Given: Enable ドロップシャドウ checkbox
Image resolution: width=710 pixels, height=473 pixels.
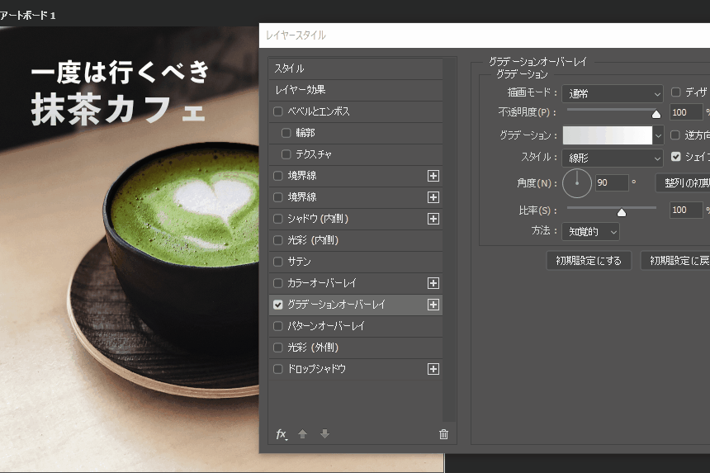Looking at the screenshot, I should click(x=278, y=369).
